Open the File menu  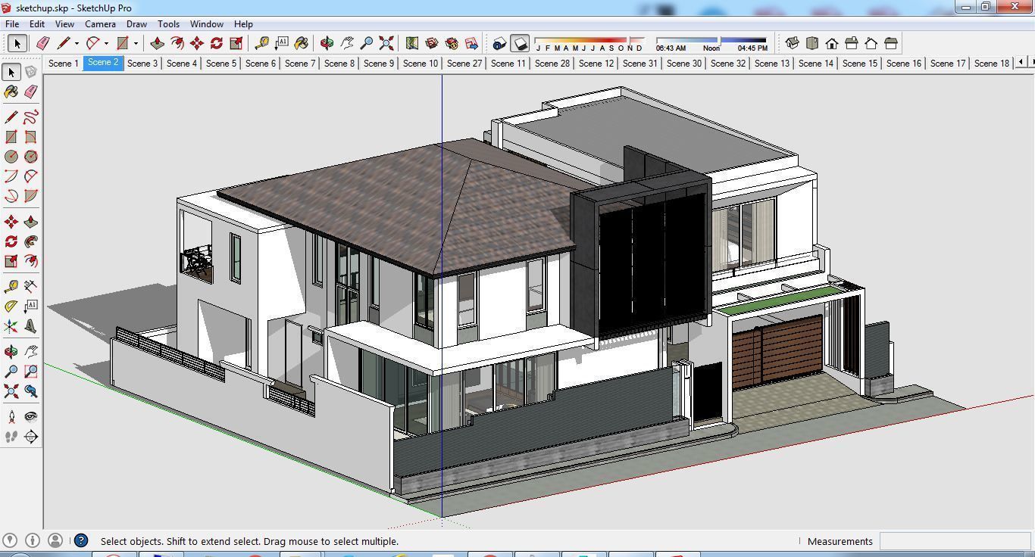click(x=13, y=23)
